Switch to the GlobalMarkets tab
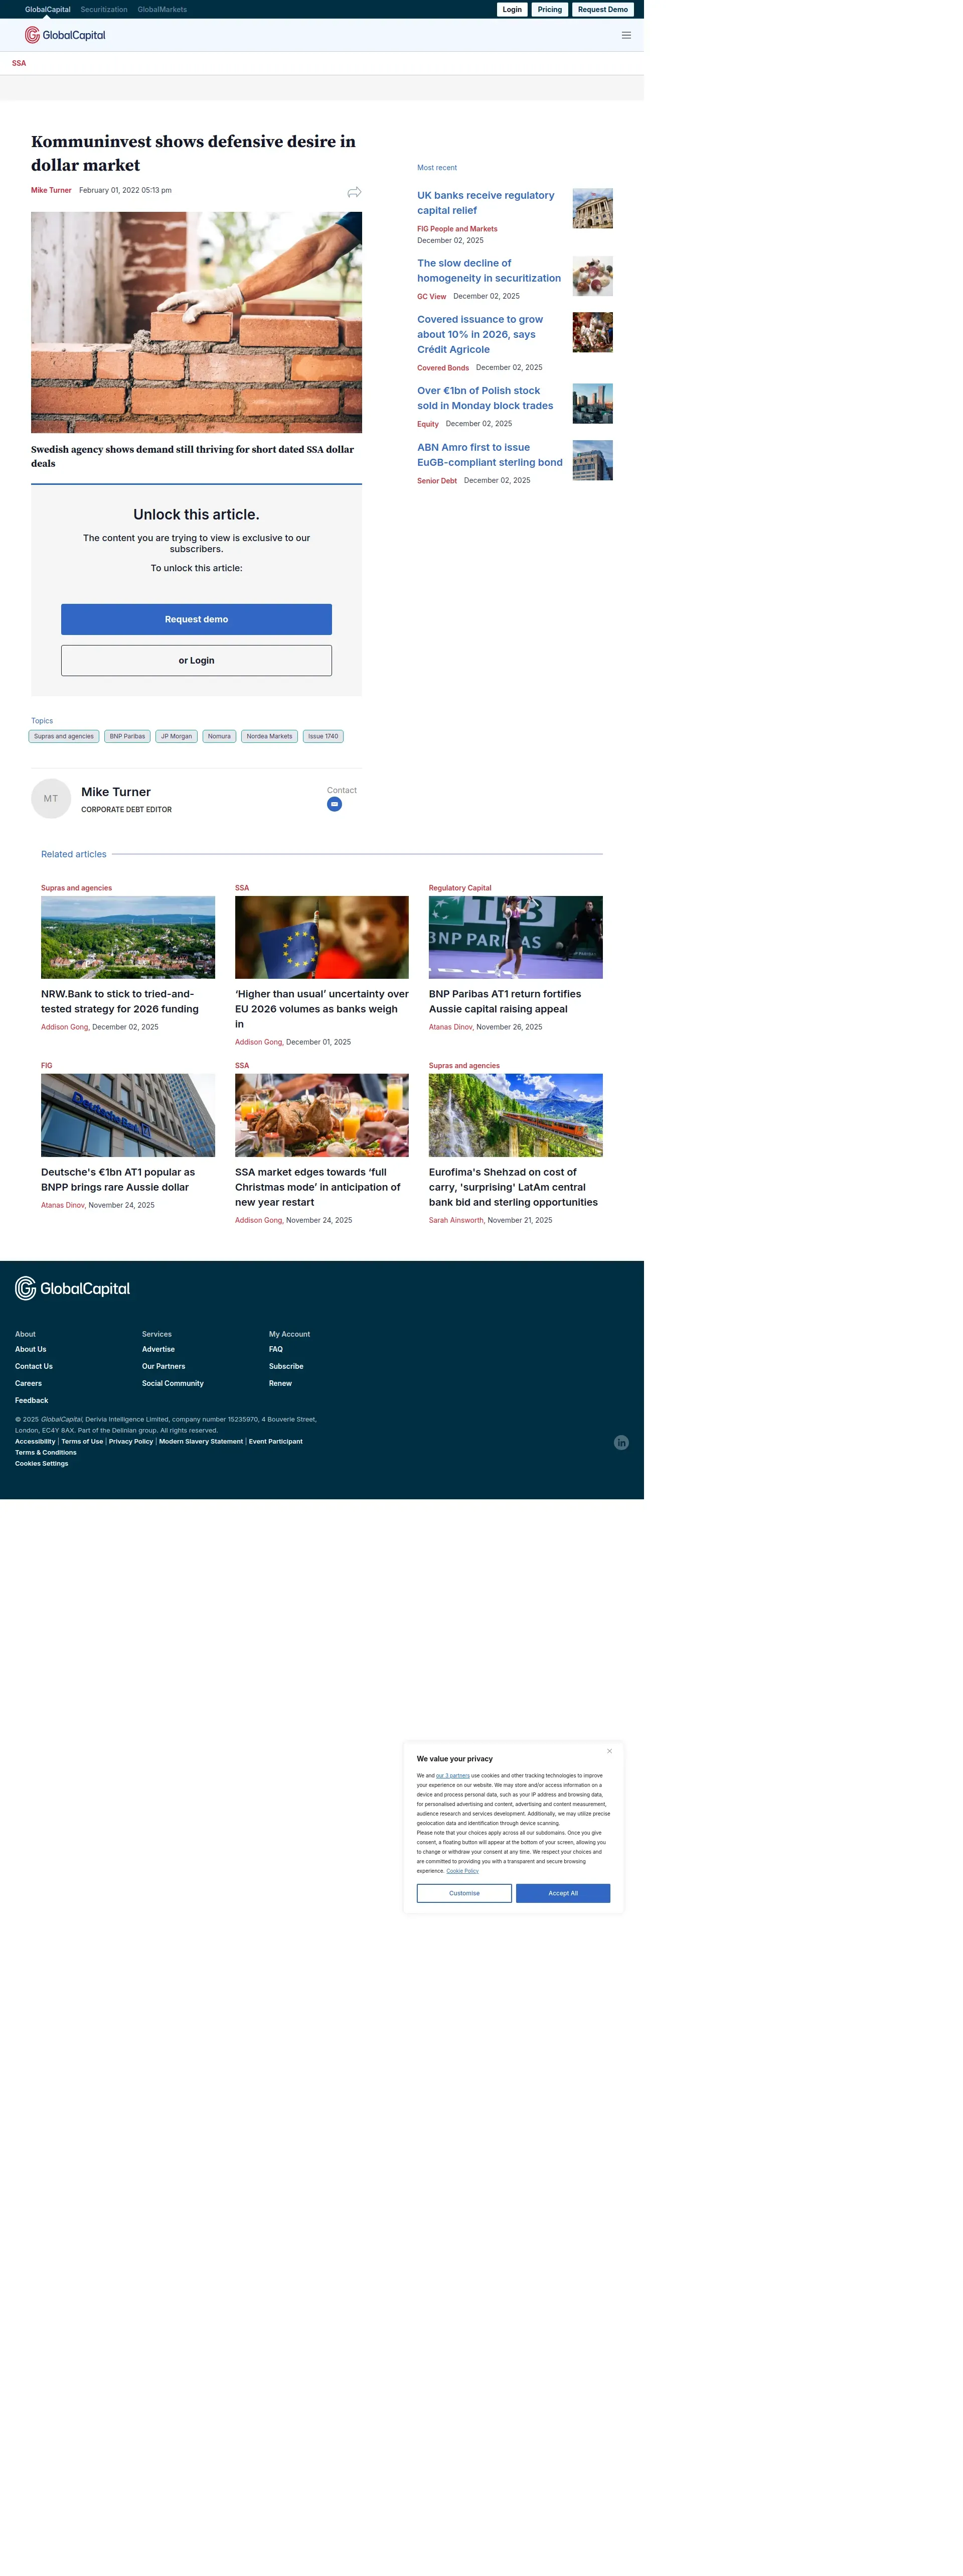Viewport: 963px width, 2576px height. coord(162,9)
